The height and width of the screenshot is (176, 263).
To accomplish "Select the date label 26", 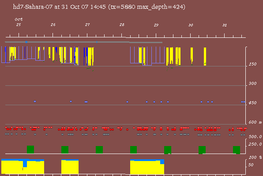I will [53, 25].
